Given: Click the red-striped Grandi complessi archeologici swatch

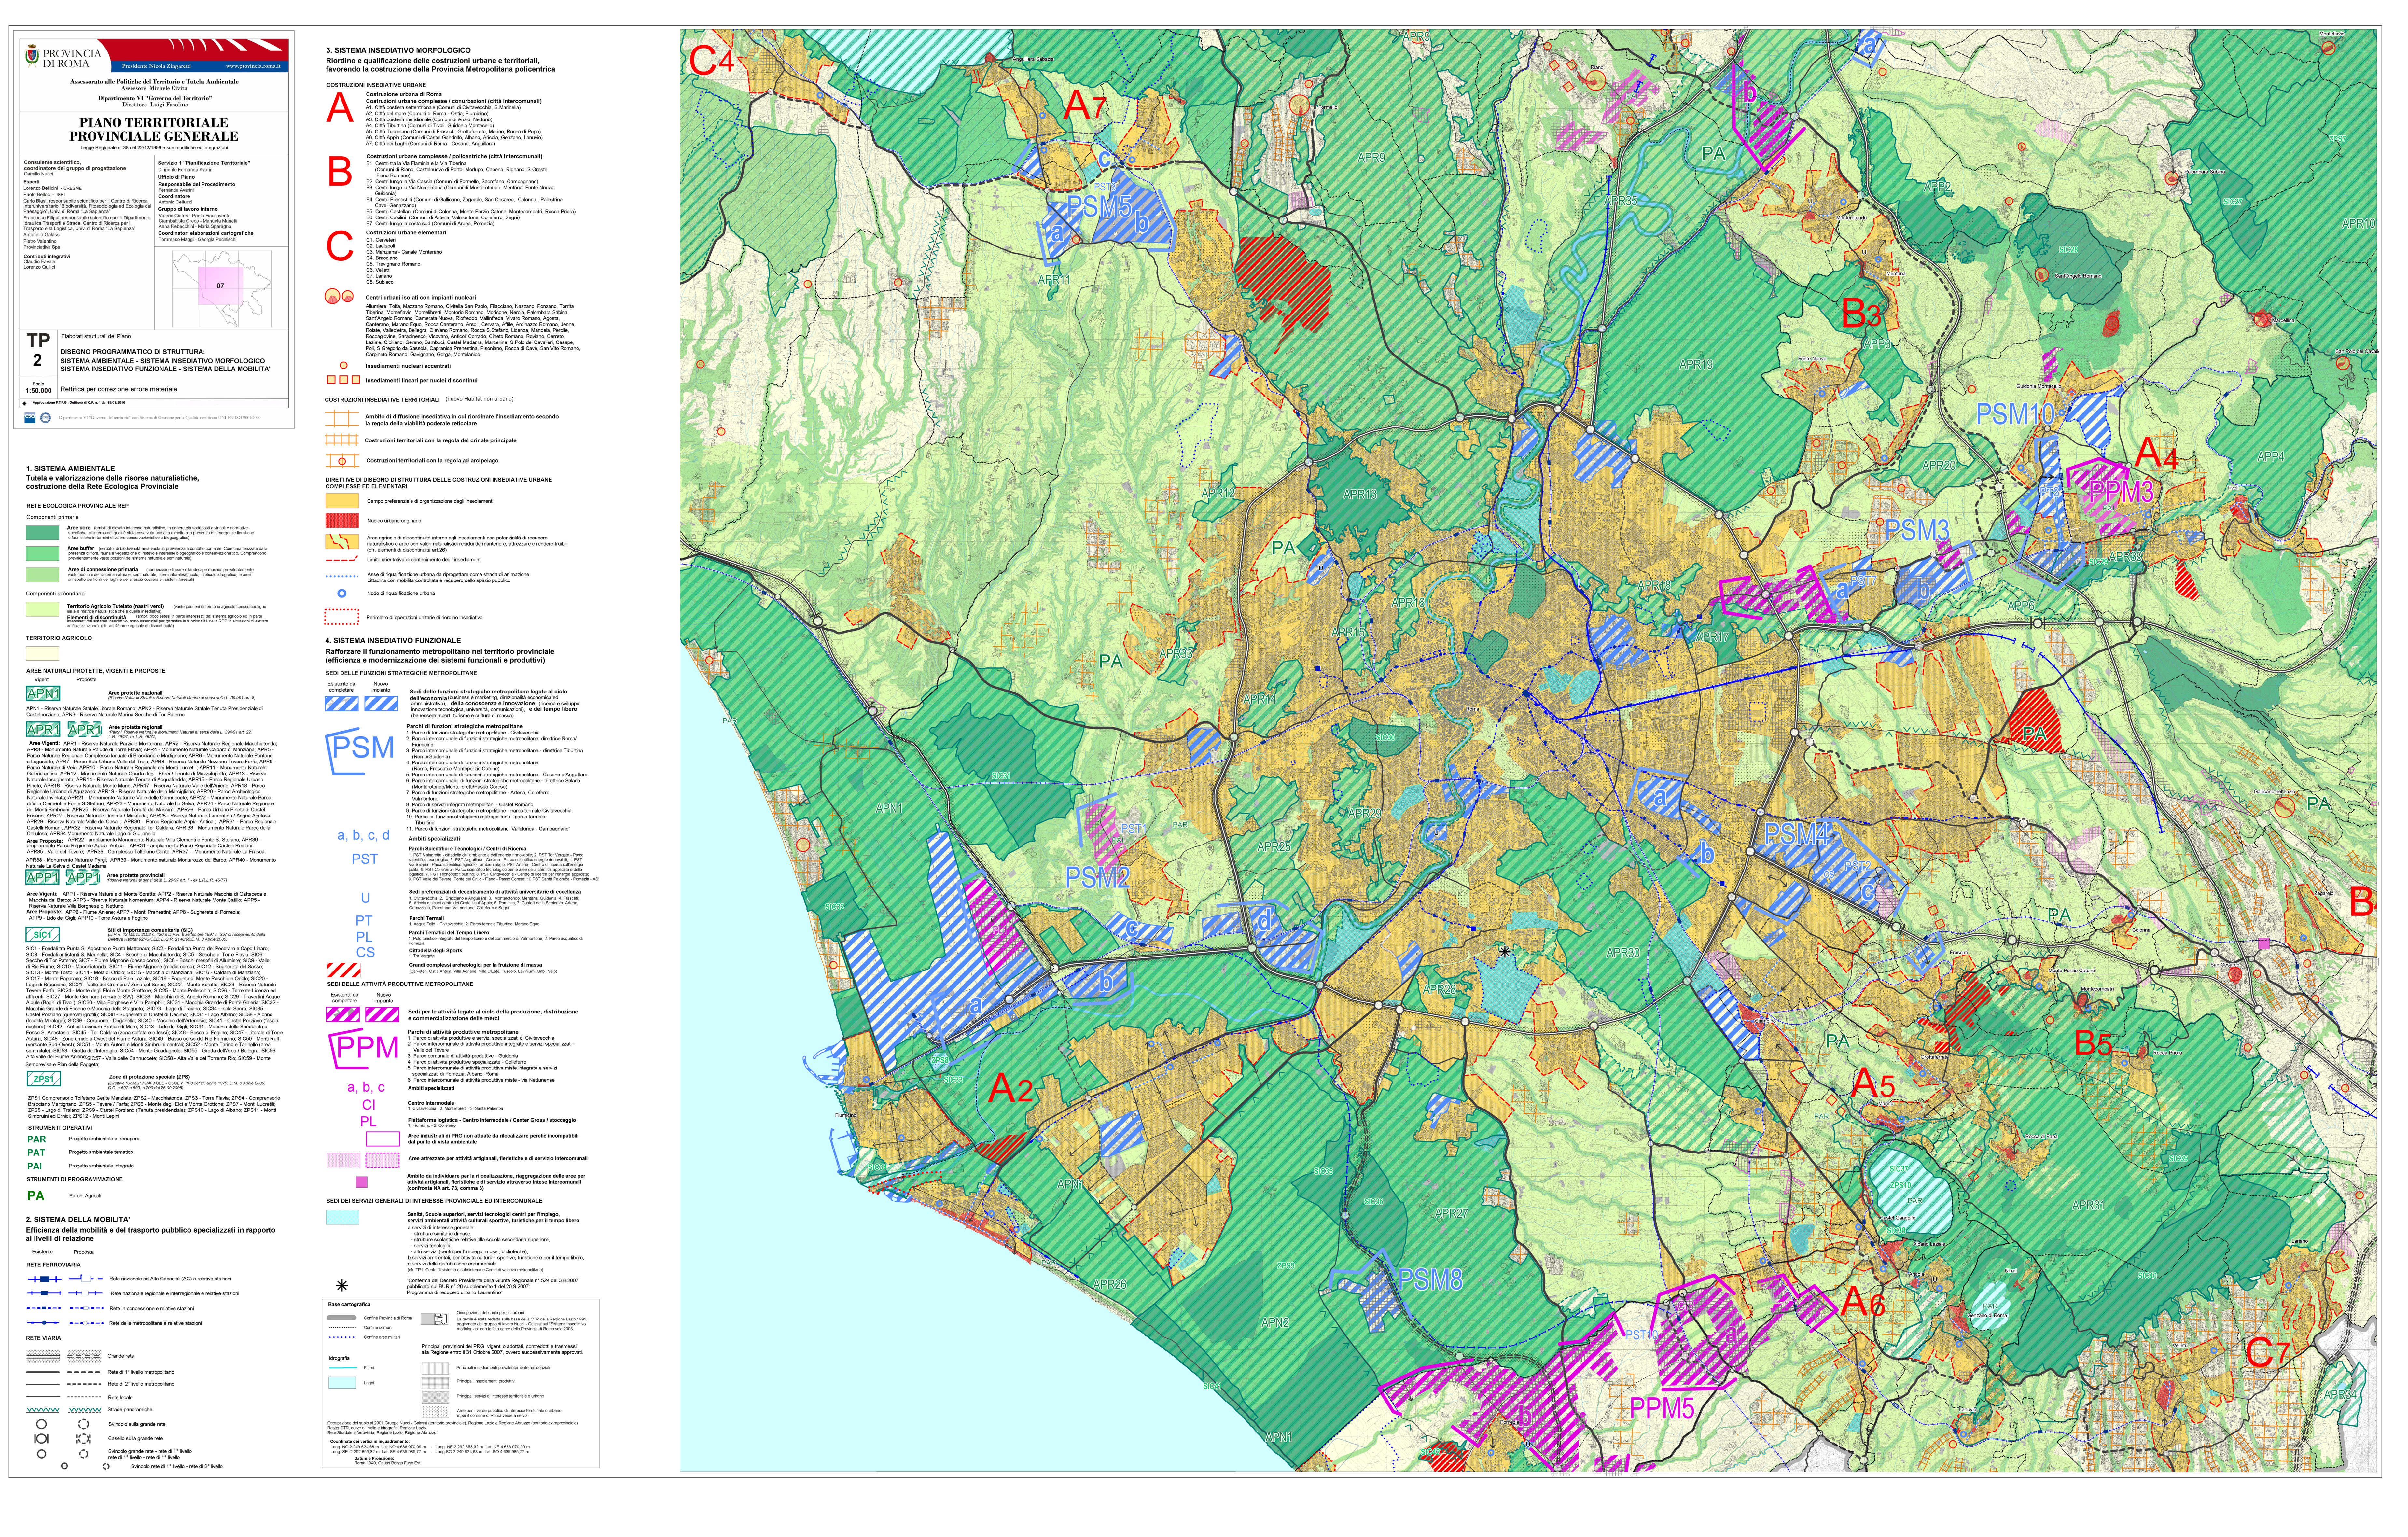Looking at the screenshot, I should coord(344,970).
